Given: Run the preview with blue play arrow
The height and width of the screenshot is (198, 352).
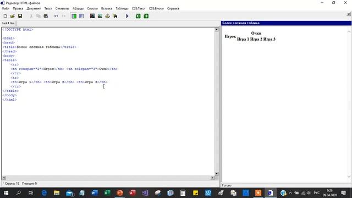Looking at the screenshot, I should (127, 16).
